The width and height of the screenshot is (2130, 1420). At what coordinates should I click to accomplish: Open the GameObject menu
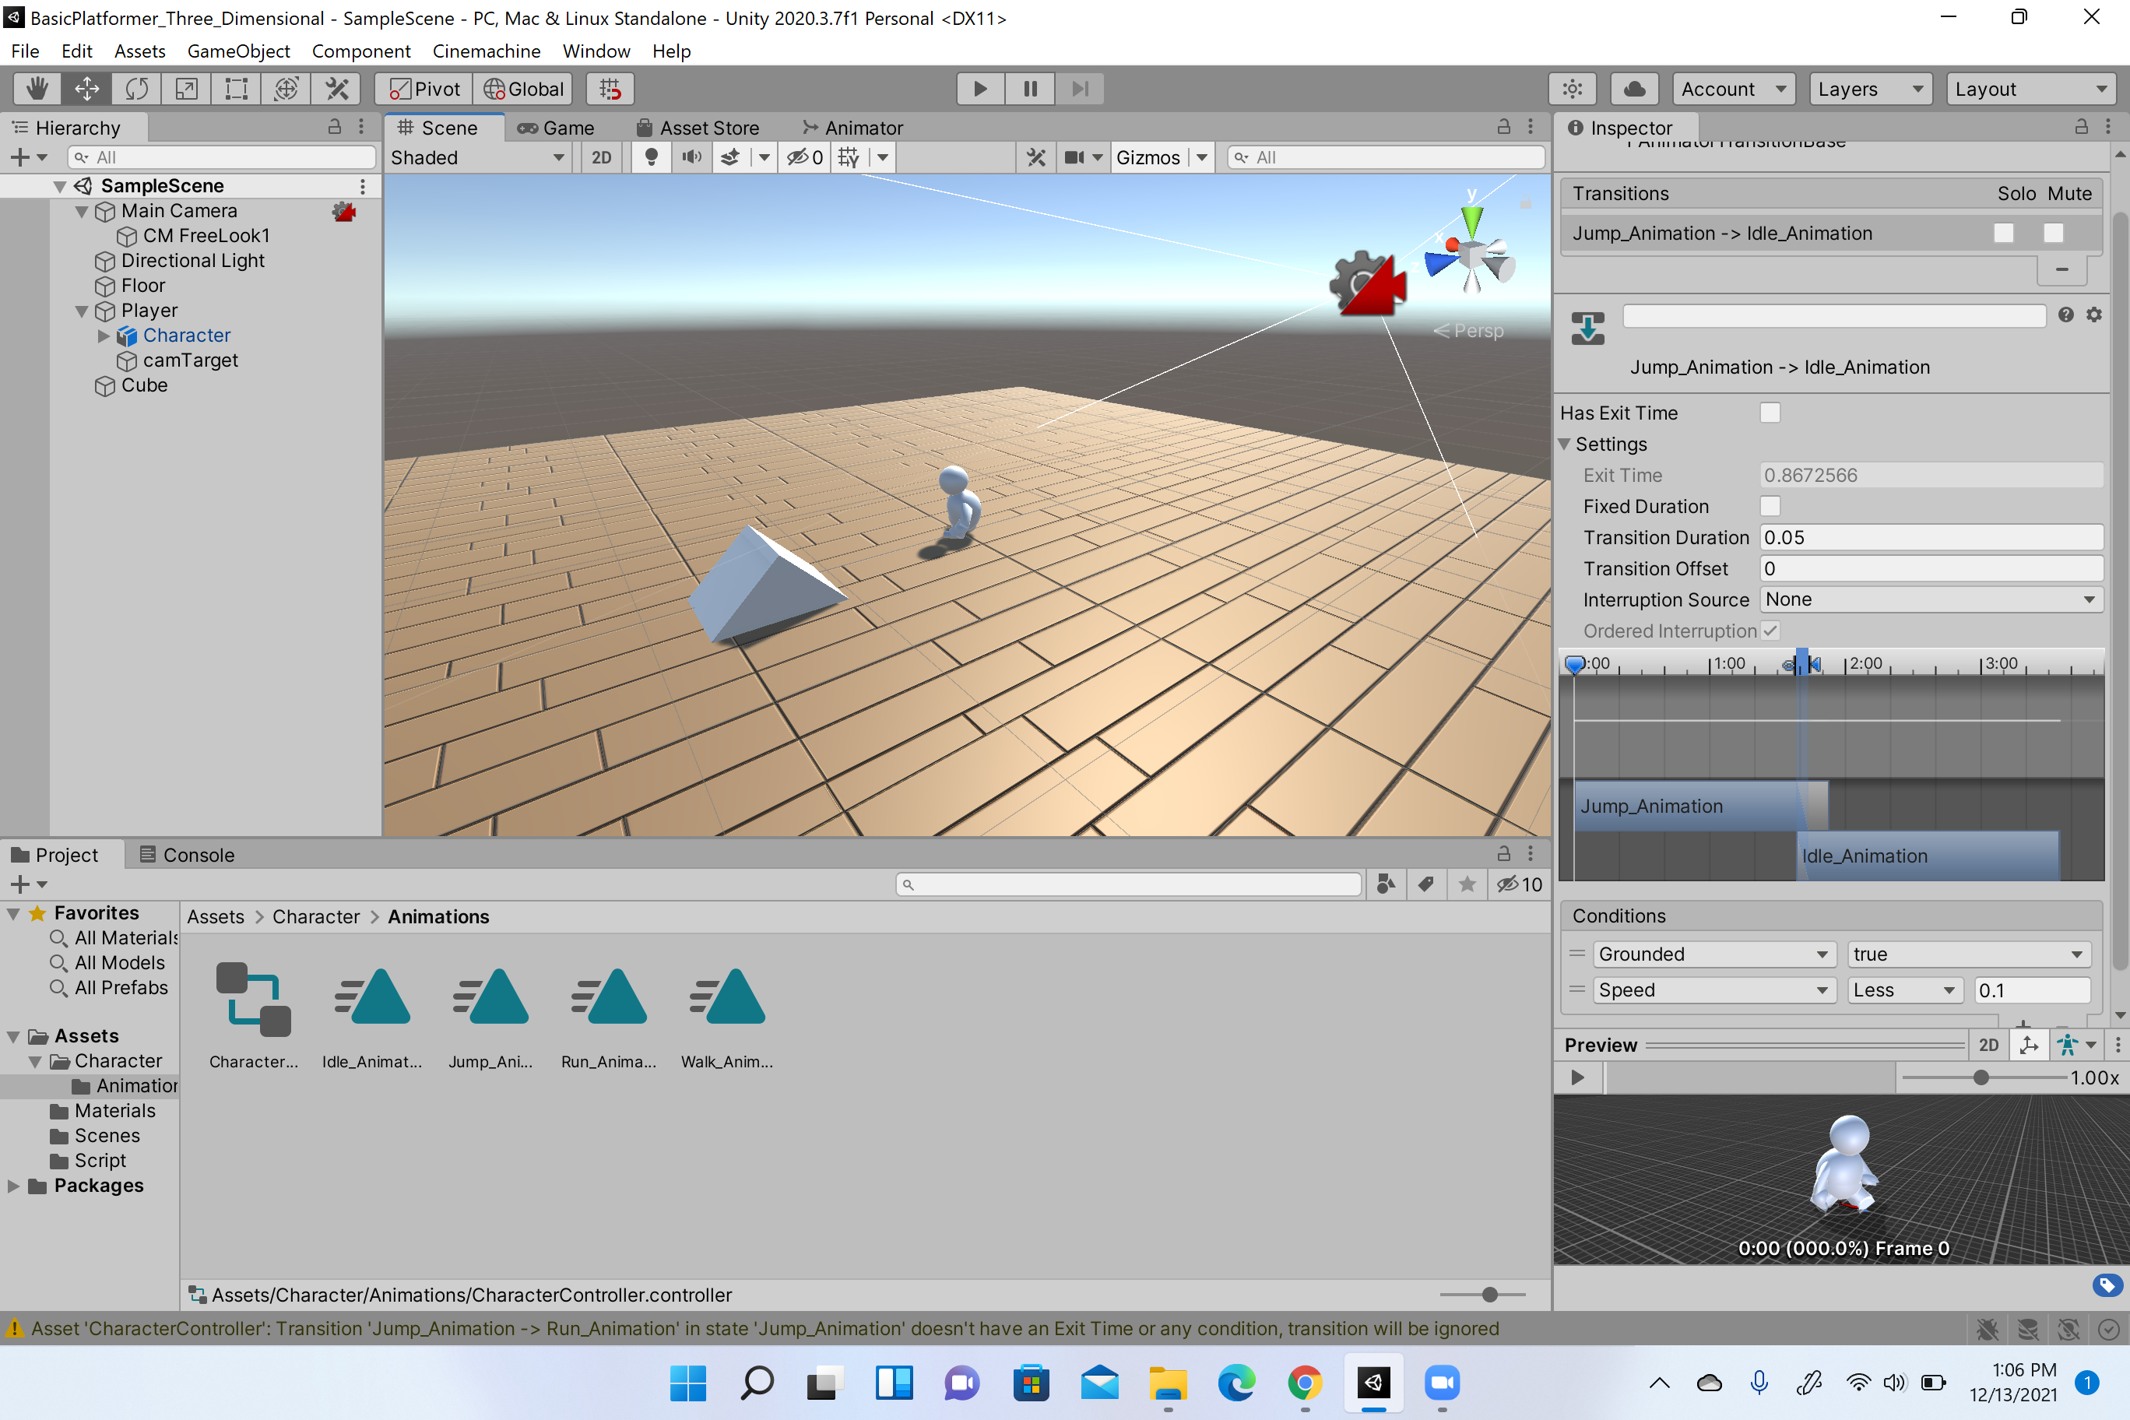coord(238,51)
